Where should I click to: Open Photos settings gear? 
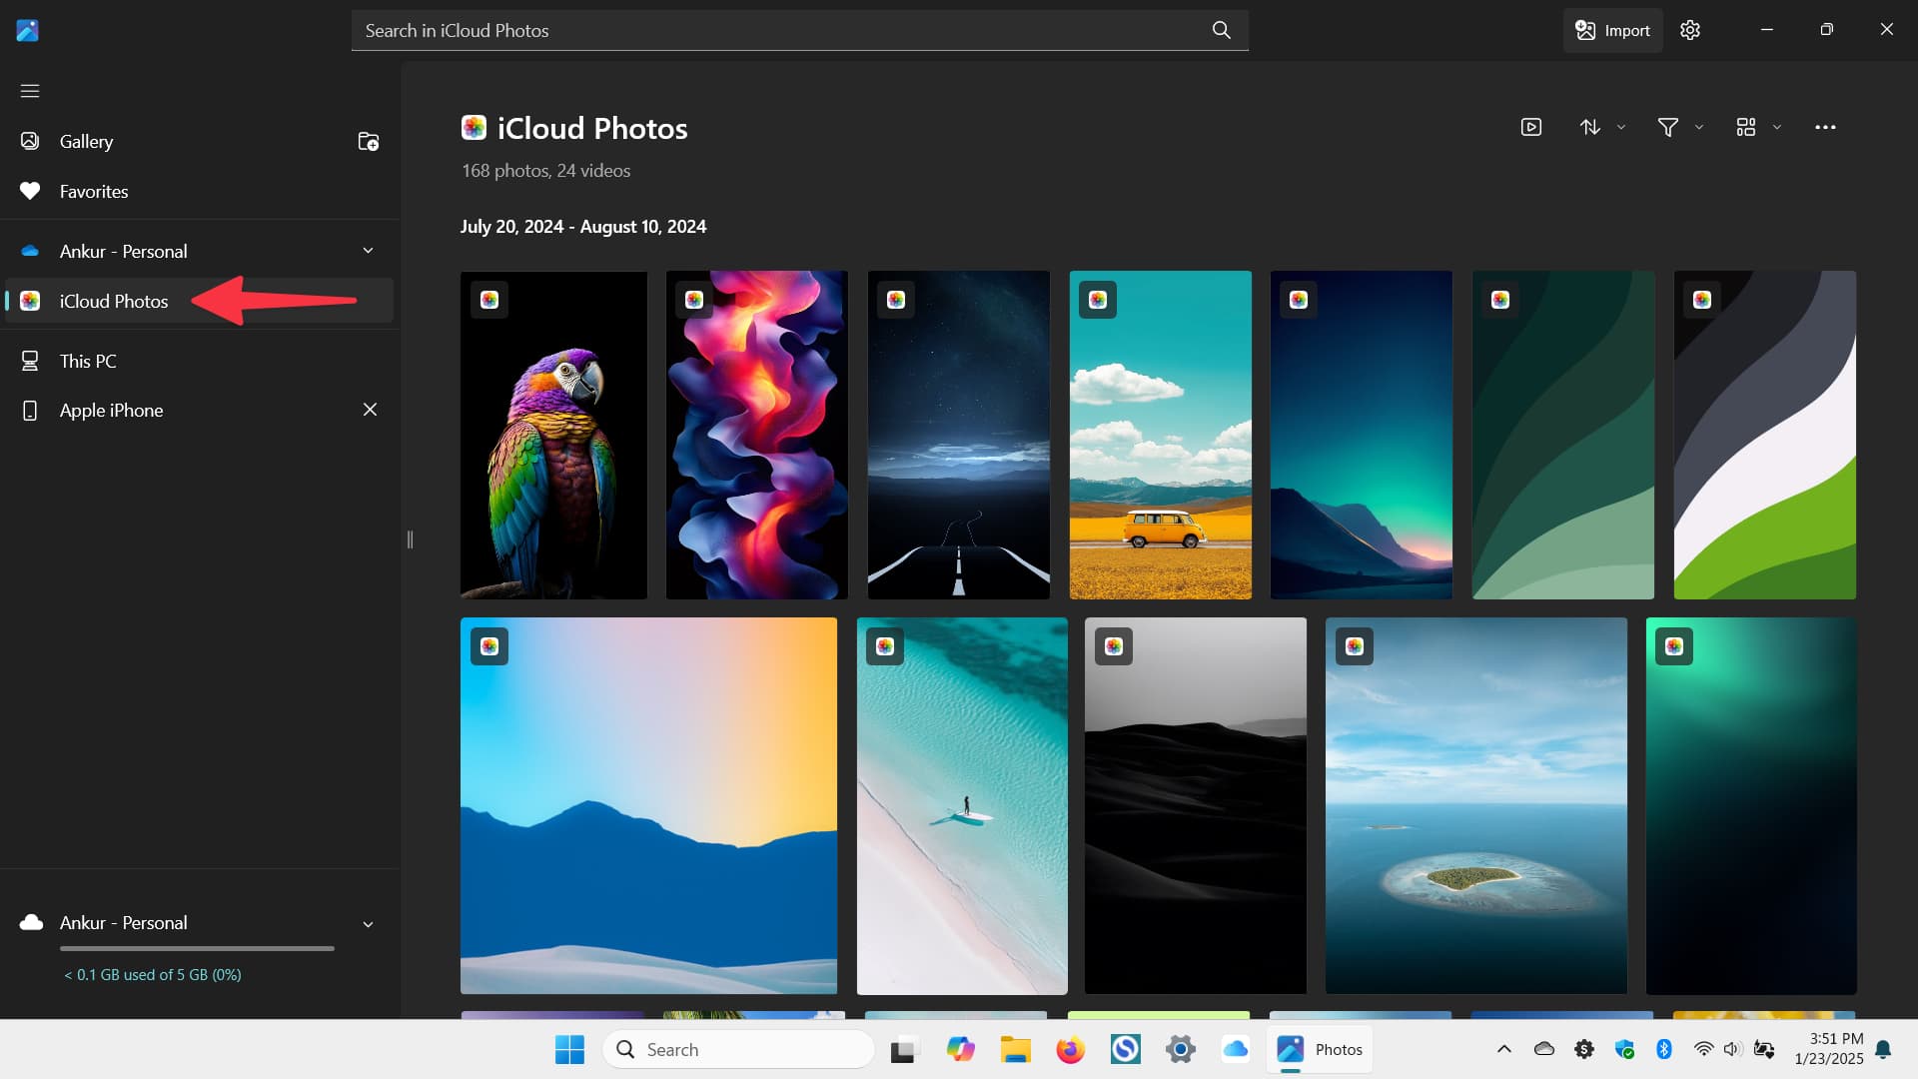pos(1690,30)
